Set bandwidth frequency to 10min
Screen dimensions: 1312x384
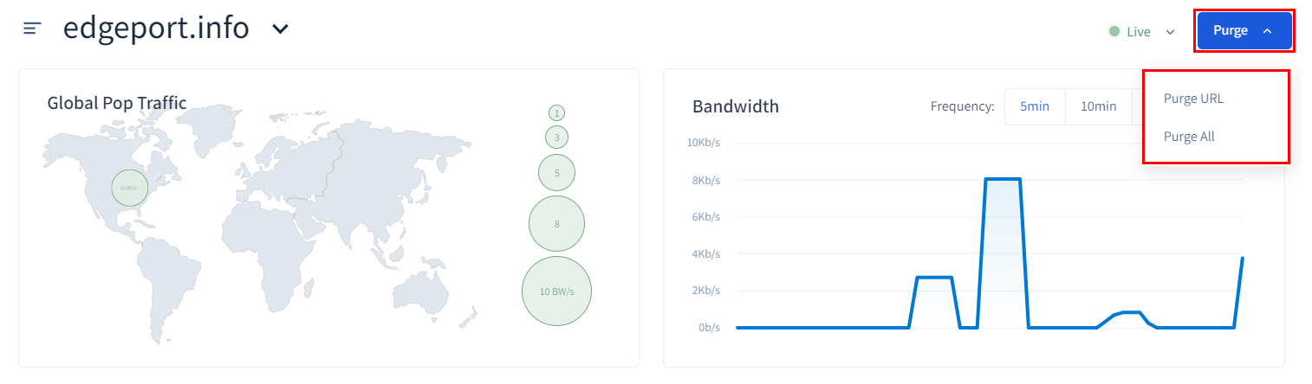click(x=1098, y=106)
